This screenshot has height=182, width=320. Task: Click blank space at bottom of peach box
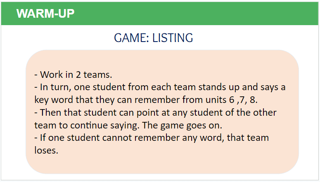[162, 166]
